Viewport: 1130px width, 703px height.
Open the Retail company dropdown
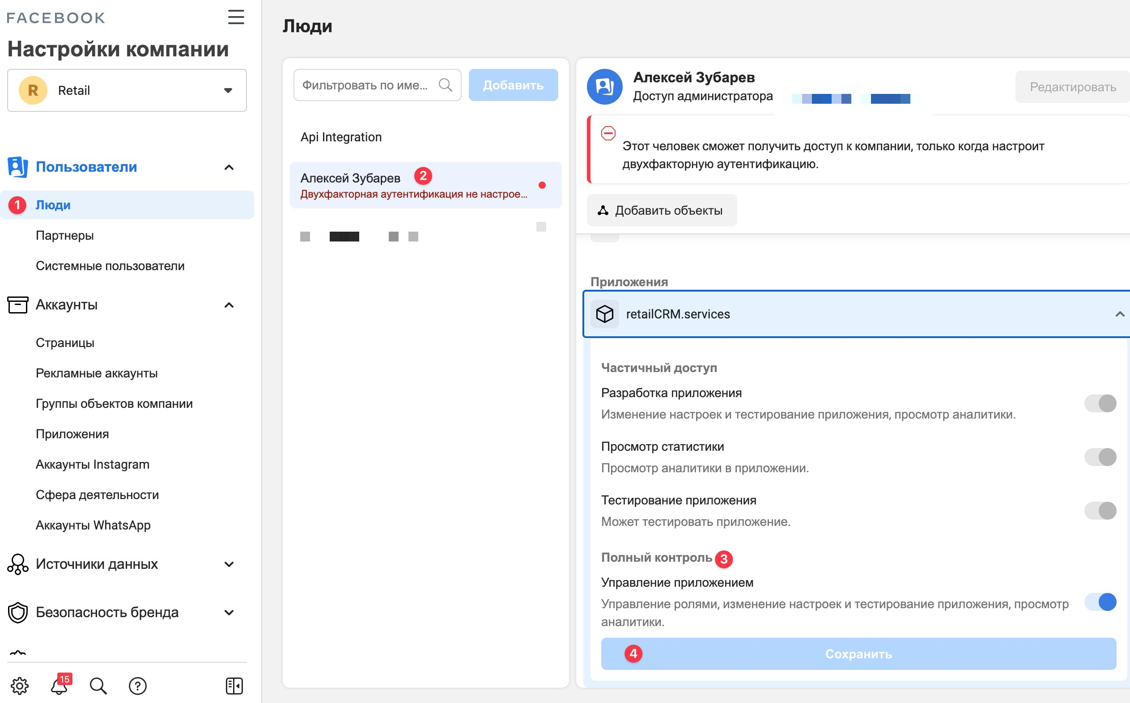click(127, 90)
